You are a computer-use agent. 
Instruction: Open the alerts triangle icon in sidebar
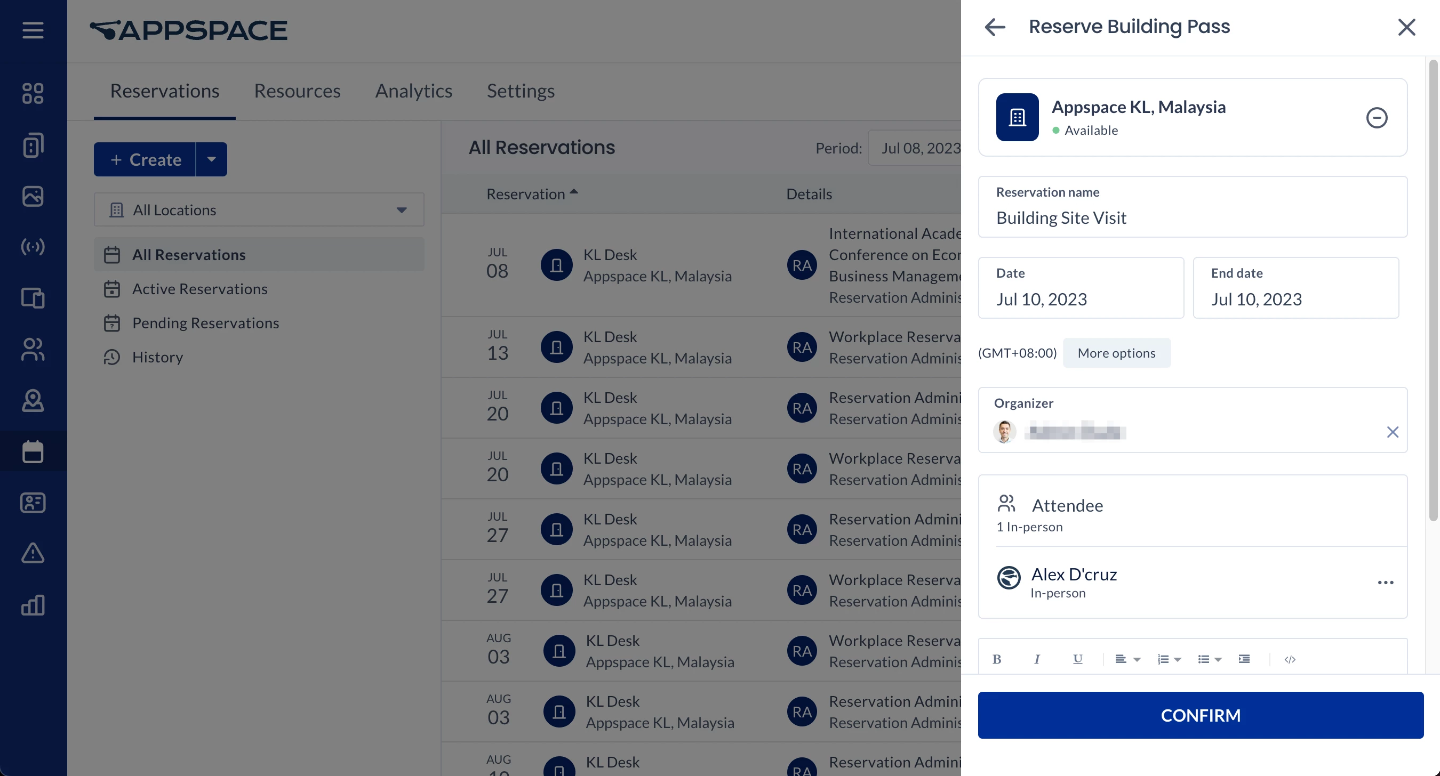[x=33, y=553]
